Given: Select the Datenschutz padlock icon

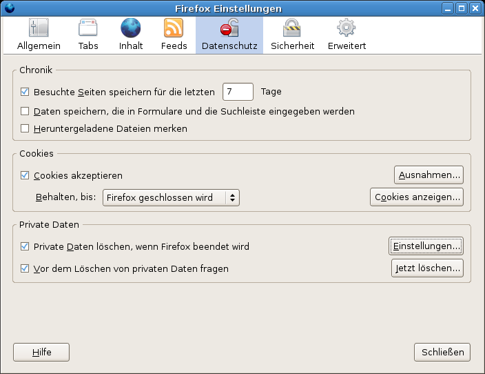Looking at the screenshot, I should coord(229,28).
